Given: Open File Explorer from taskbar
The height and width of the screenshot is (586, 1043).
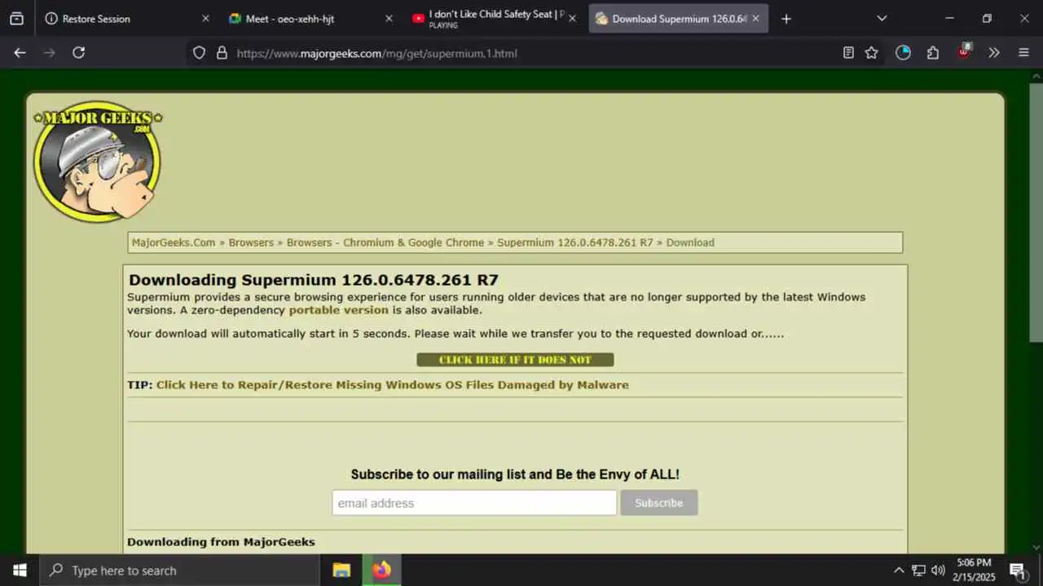Looking at the screenshot, I should 341,571.
